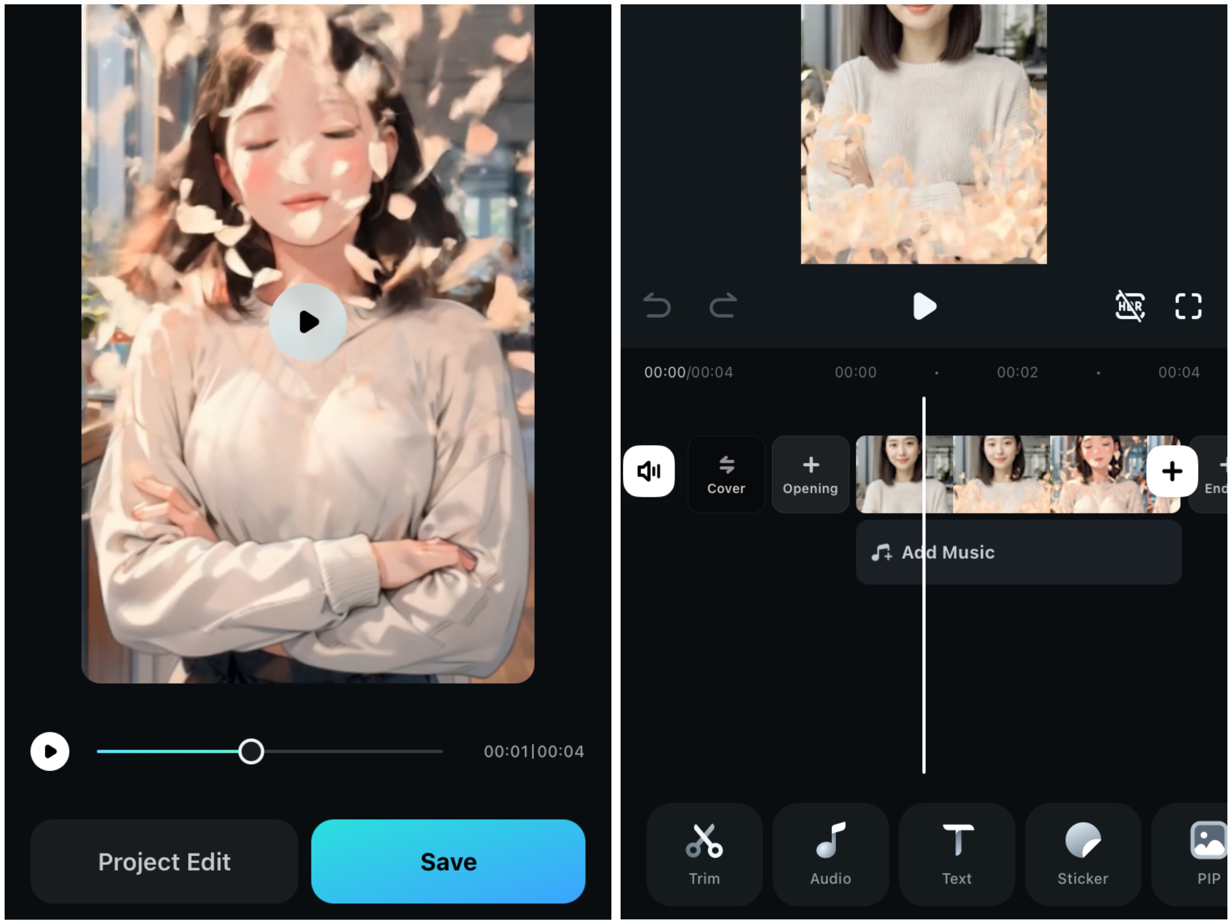The width and height of the screenshot is (1232, 924).
Task: Click the small round play button
Action: coord(50,751)
